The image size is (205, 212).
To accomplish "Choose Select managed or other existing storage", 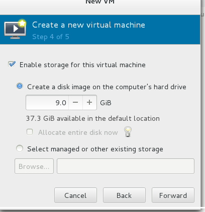I will [20, 148].
